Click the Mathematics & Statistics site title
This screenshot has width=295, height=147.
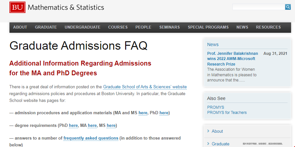66,7
